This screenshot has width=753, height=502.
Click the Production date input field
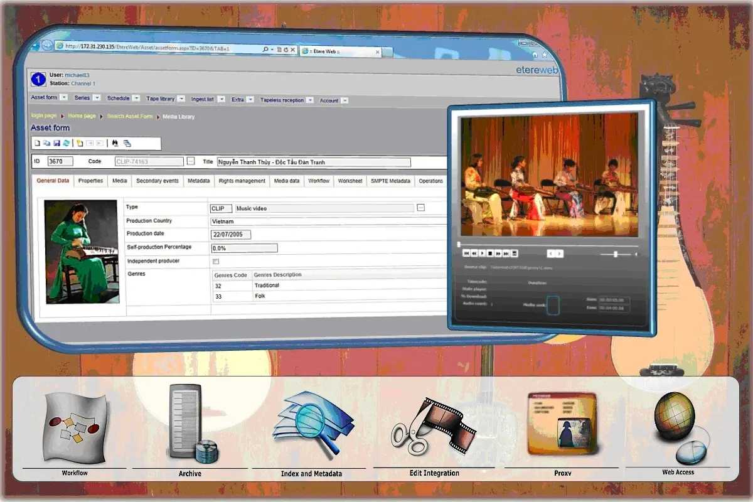231,235
